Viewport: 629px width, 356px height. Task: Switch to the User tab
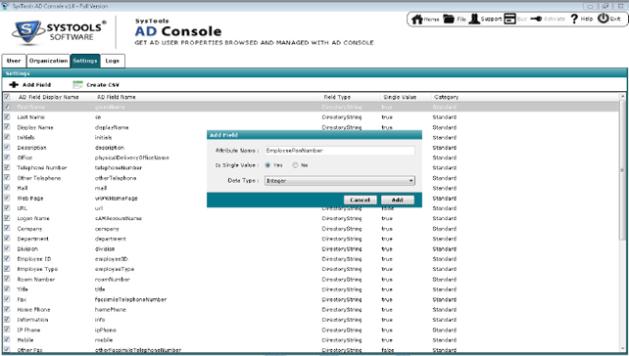pyautogui.click(x=14, y=61)
